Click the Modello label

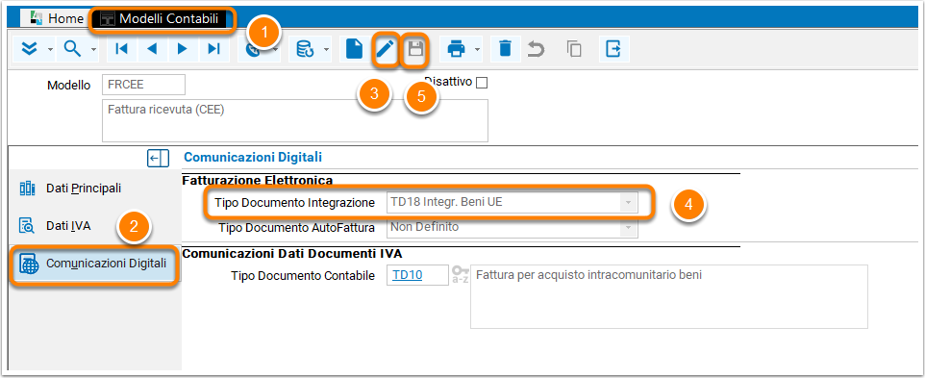click(x=69, y=86)
